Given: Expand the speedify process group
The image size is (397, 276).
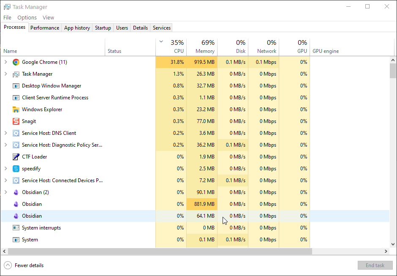Looking at the screenshot, I should pos(6,169).
